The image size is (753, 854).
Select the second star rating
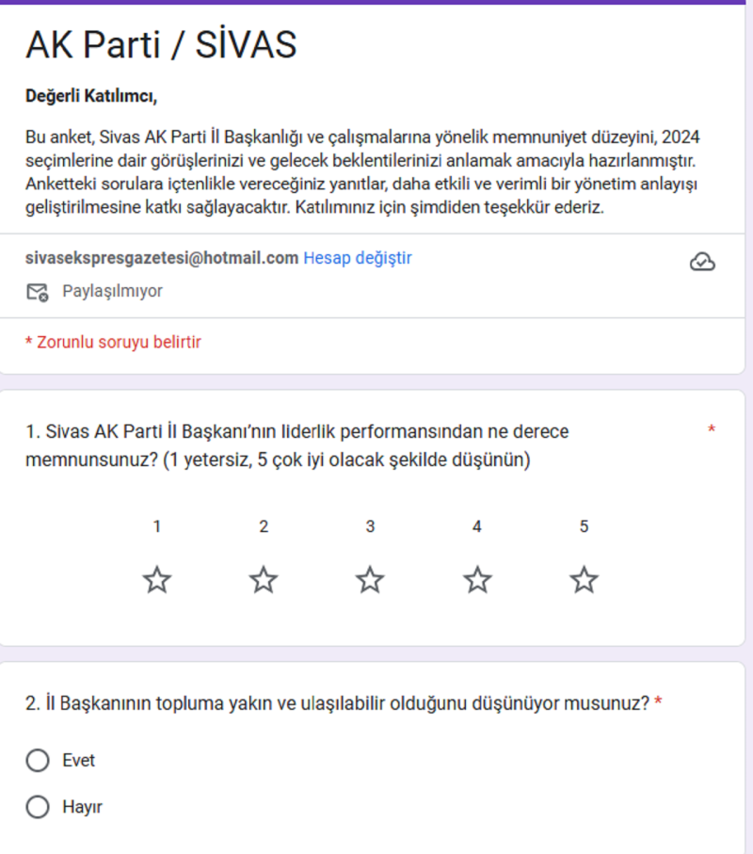pos(264,580)
